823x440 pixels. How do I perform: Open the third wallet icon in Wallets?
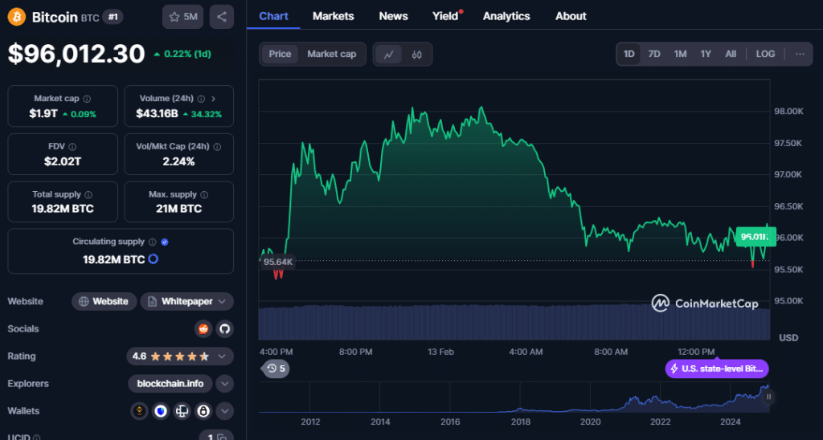coord(182,411)
